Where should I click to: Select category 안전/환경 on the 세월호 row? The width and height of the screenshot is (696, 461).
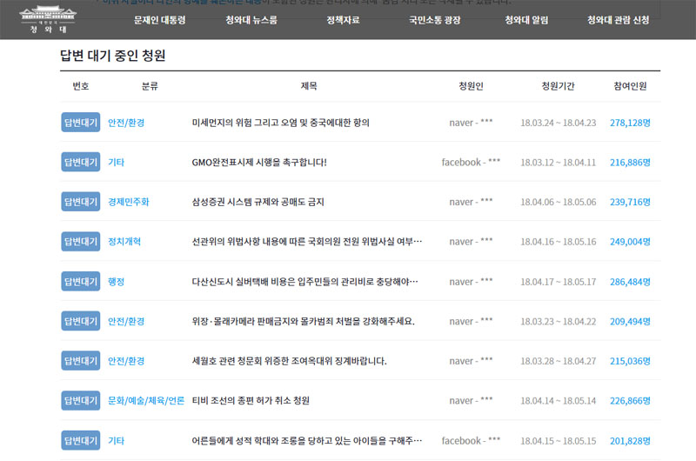pos(126,361)
